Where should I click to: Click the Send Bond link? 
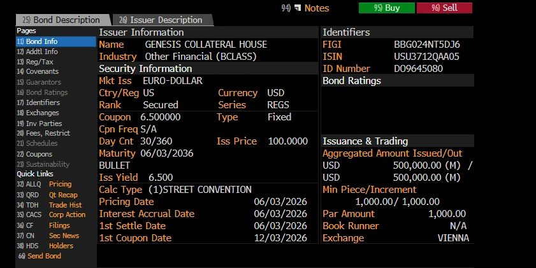(x=40, y=256)
